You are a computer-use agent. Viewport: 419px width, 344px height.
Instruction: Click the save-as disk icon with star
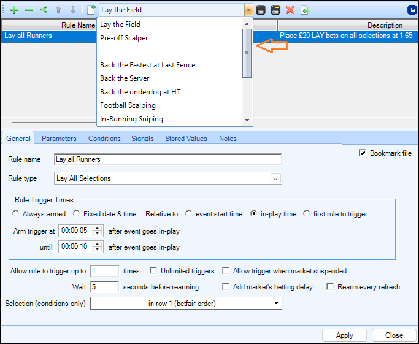click(x=275, y=10)
